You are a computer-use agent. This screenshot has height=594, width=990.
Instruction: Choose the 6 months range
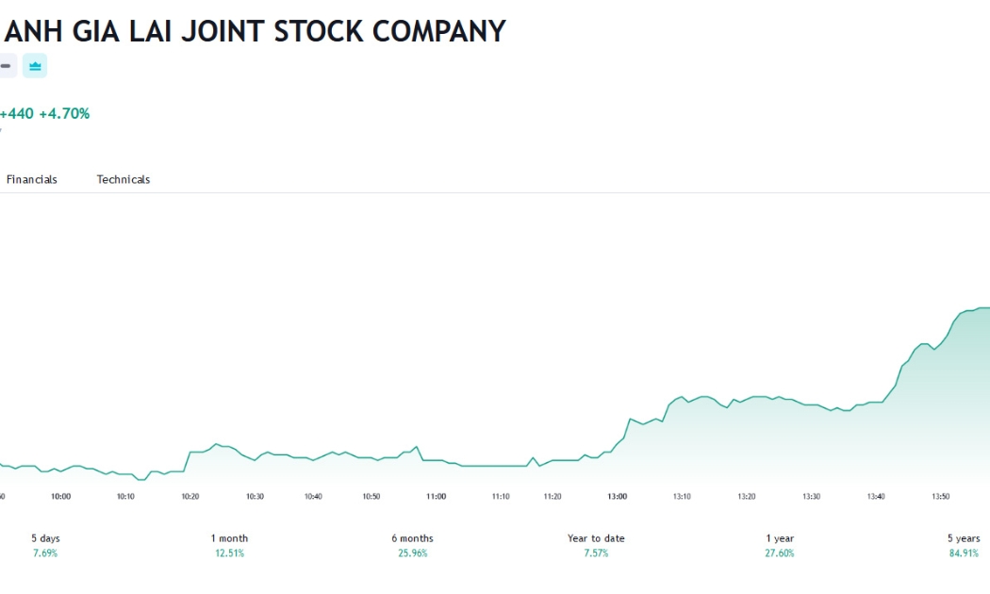point(412,545)
